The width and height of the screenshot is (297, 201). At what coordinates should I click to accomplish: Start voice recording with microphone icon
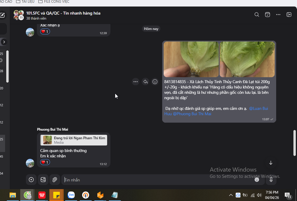[271, 180]
